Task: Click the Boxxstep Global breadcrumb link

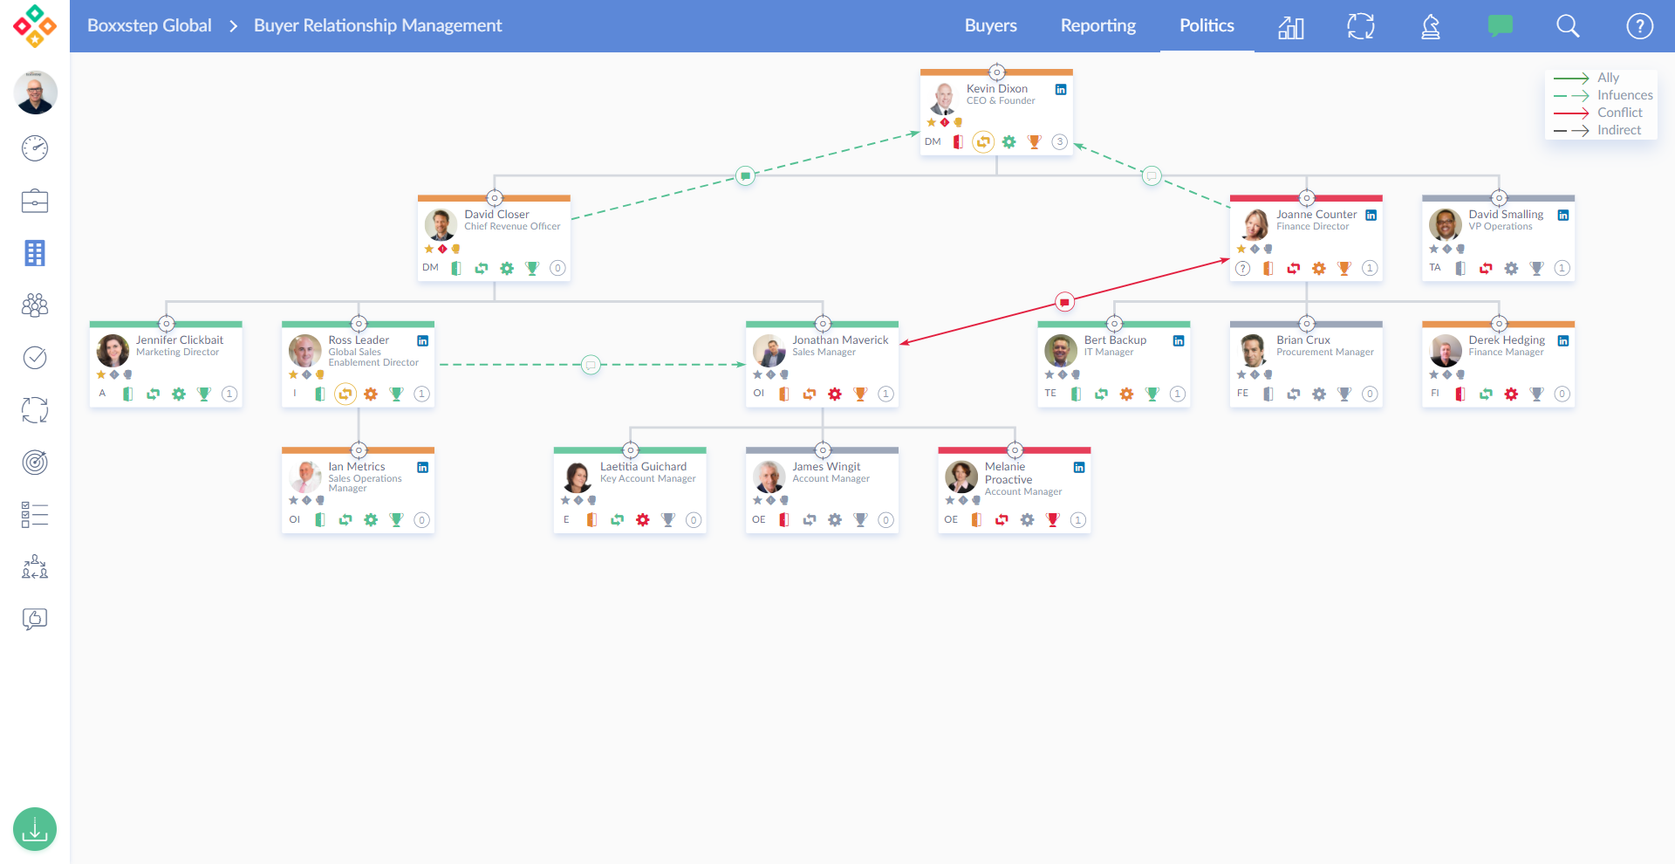Action: click(x=149, y=26)
